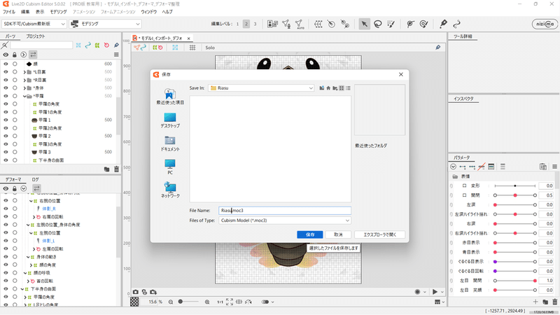Click the canvas zoom slider
The image size is (560, 315).
click(188, 302)
